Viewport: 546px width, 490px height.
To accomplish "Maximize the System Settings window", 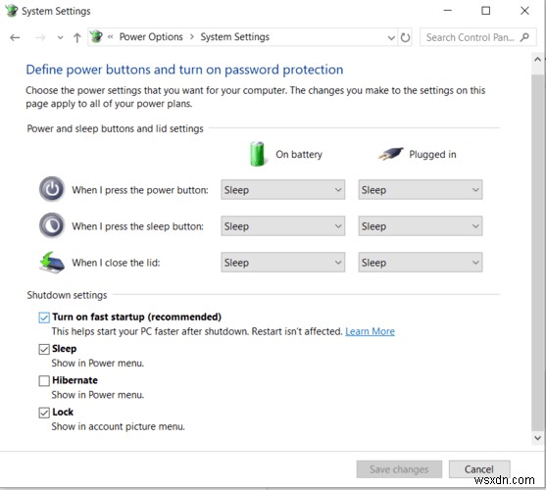I will coord(486,11).
